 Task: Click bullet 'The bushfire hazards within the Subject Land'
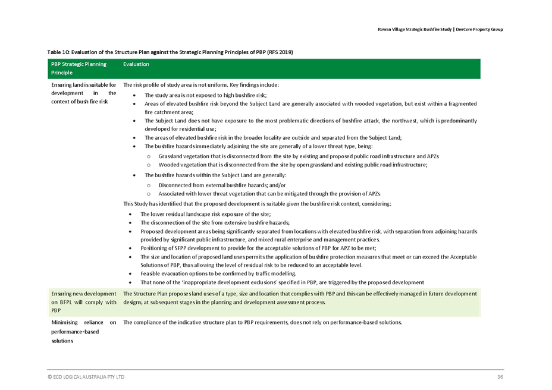pos(215,175)
